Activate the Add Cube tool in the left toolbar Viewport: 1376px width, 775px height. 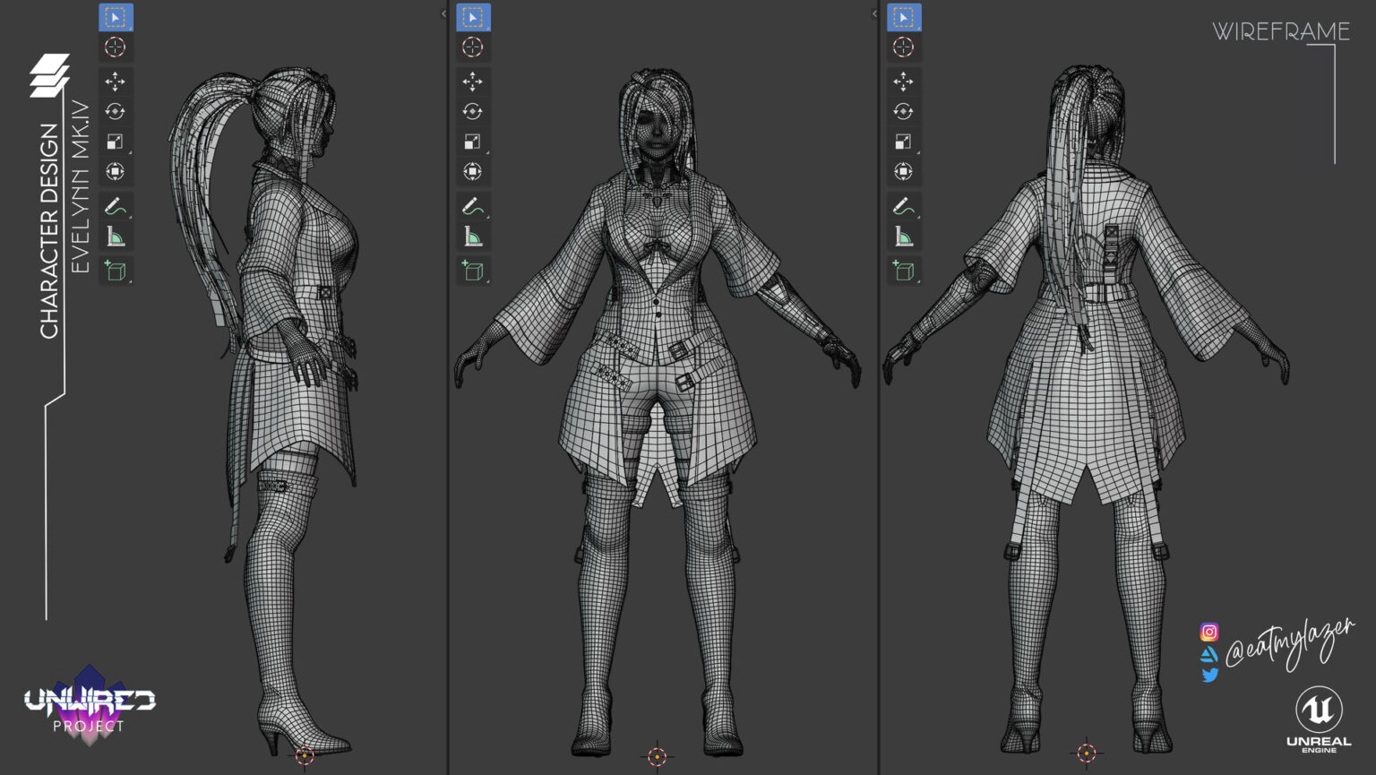(x=115, y=269)
